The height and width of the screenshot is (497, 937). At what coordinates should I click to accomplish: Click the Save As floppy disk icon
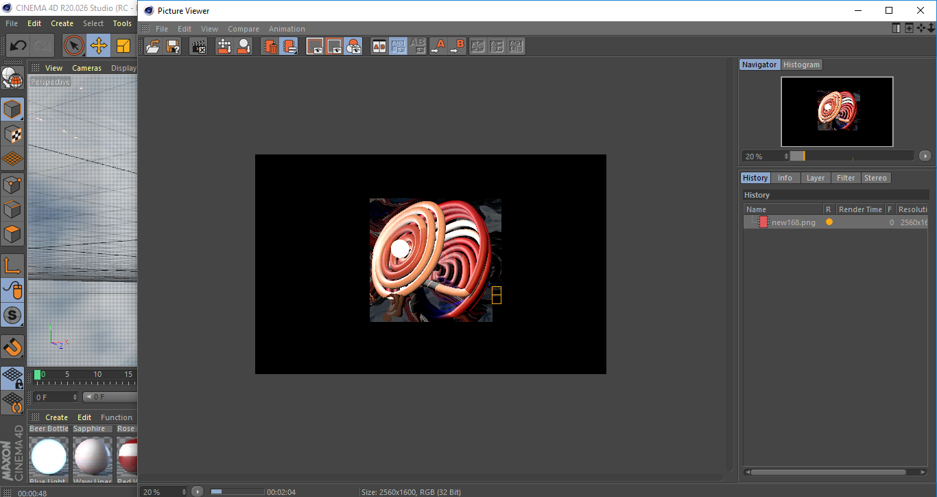(x=173, y=46)
